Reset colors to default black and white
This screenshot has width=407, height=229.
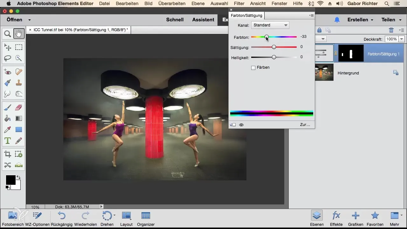pos(7,188)
